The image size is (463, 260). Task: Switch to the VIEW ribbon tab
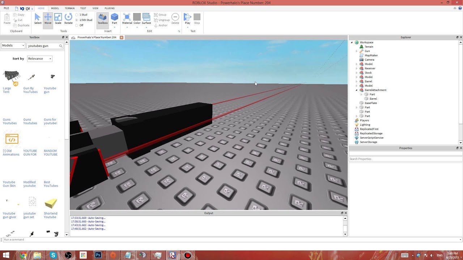tap(95, 8)
